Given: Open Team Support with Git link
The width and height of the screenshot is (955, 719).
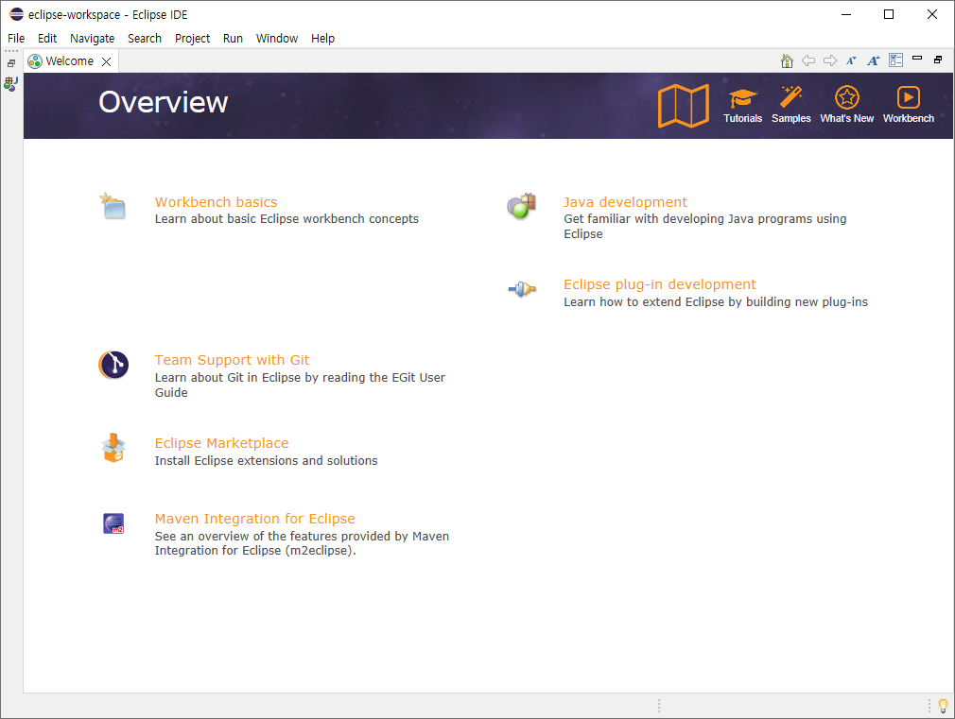Looking at the screenshot, I should click(x=232, y=360).
